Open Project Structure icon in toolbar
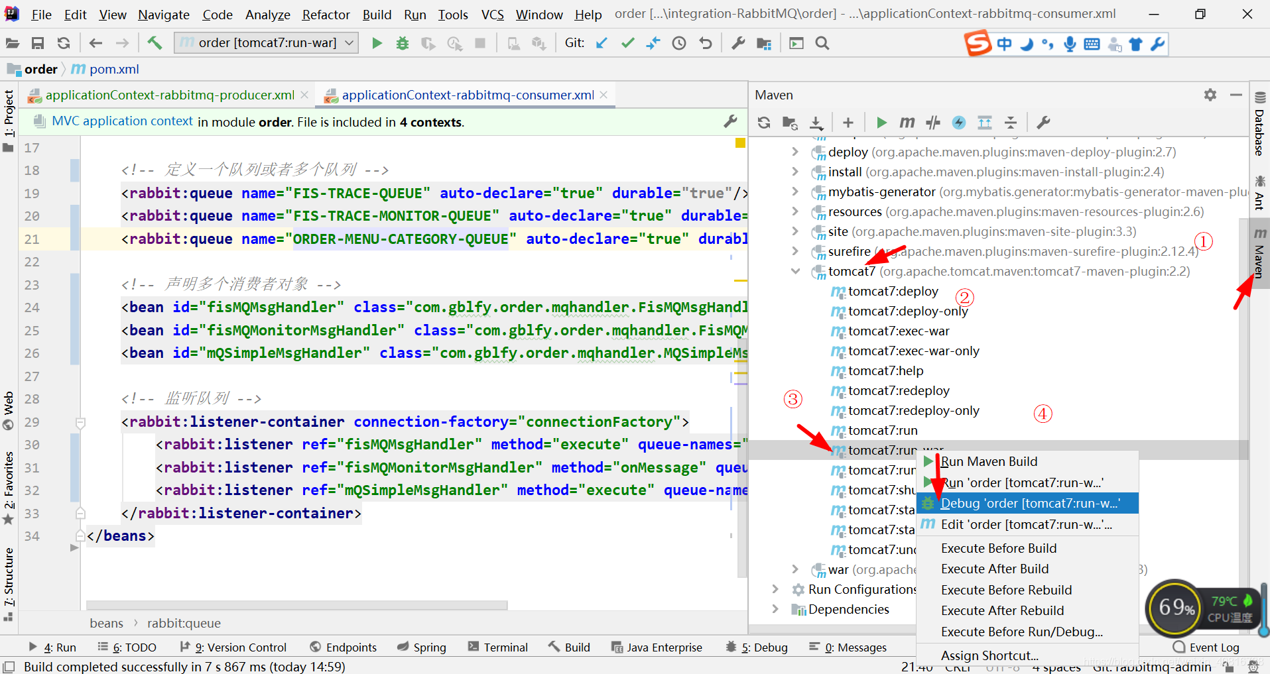Screen dimensions: 1270x674 764,43
